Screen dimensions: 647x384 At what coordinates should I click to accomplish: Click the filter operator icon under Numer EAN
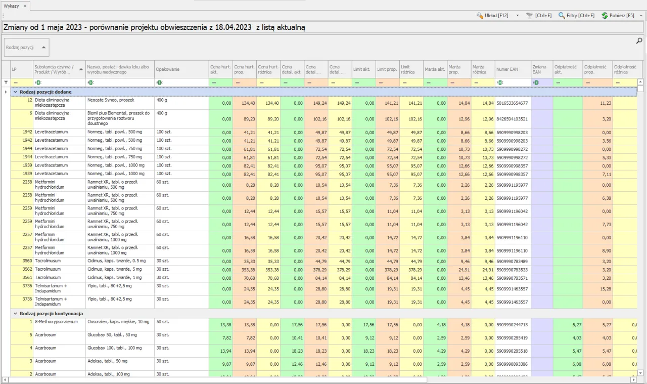[500, 82]
